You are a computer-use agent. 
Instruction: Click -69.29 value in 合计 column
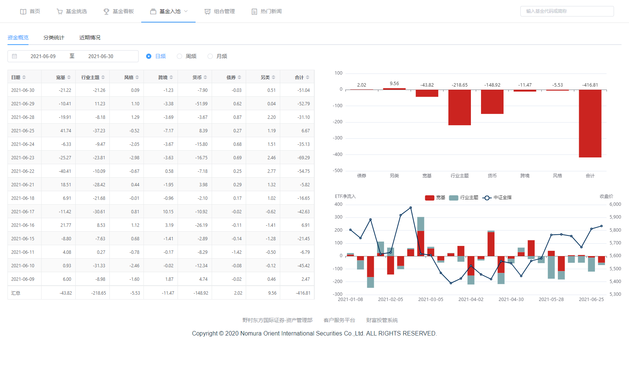click(x=303, y=158)
